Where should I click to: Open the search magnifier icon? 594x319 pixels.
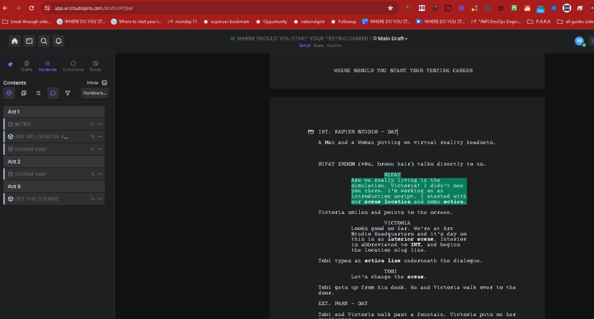click(44, 41)
